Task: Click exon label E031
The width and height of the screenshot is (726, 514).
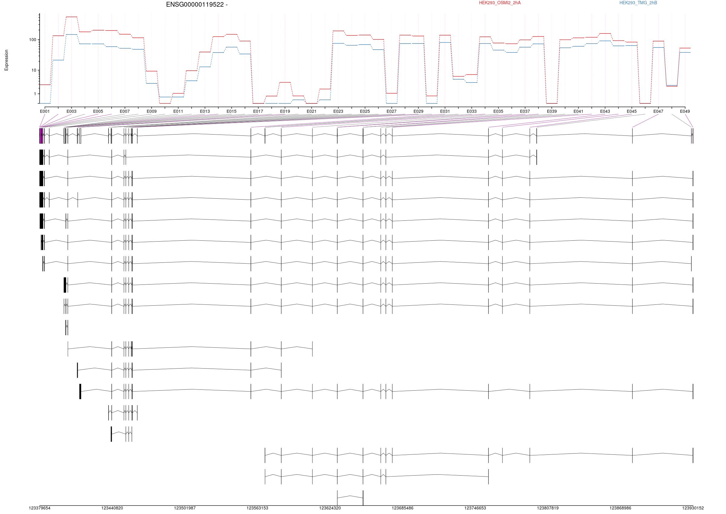Action: 445,111
